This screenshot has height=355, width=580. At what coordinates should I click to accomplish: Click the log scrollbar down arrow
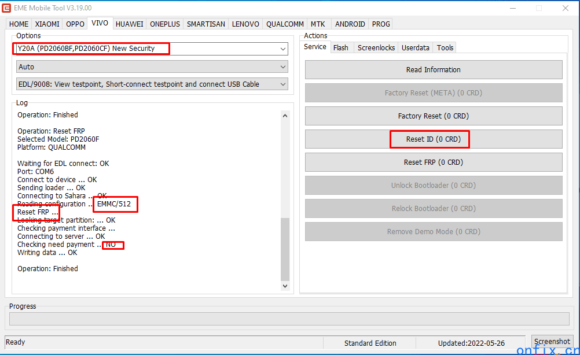[285, 286]
